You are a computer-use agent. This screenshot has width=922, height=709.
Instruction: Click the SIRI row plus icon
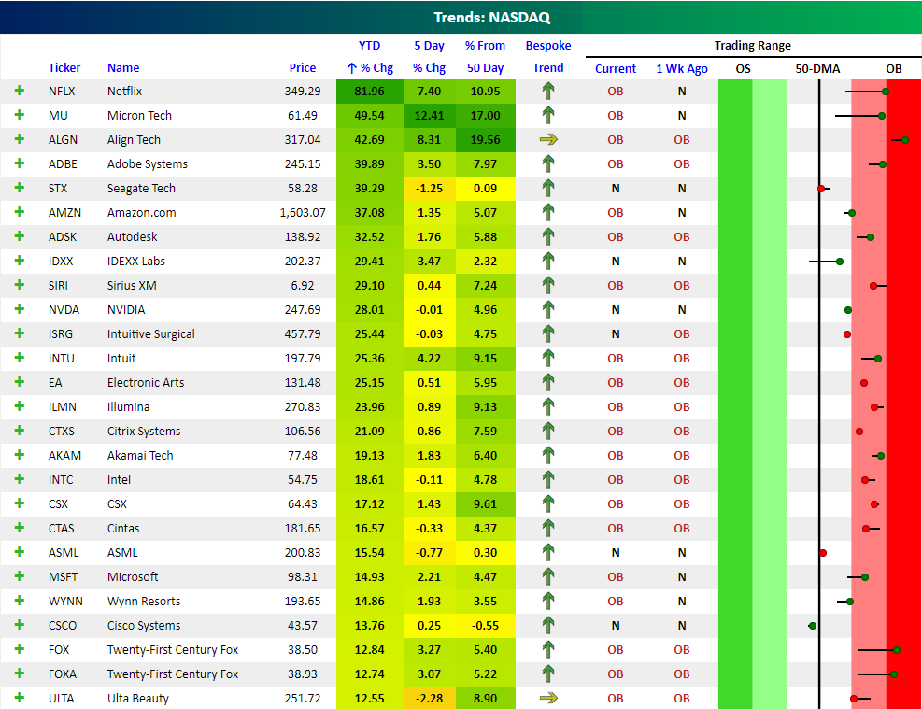click(20, 285)
